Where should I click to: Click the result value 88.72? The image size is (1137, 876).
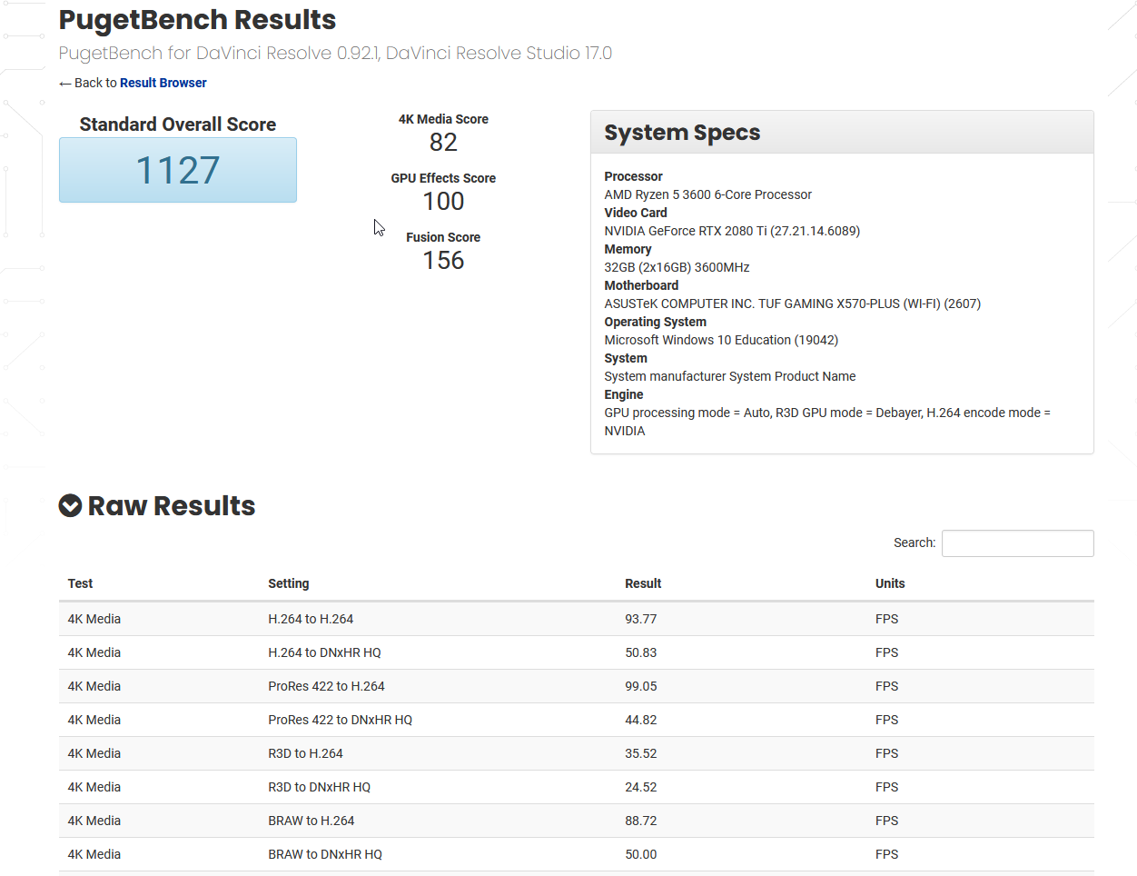coord(640,821)
